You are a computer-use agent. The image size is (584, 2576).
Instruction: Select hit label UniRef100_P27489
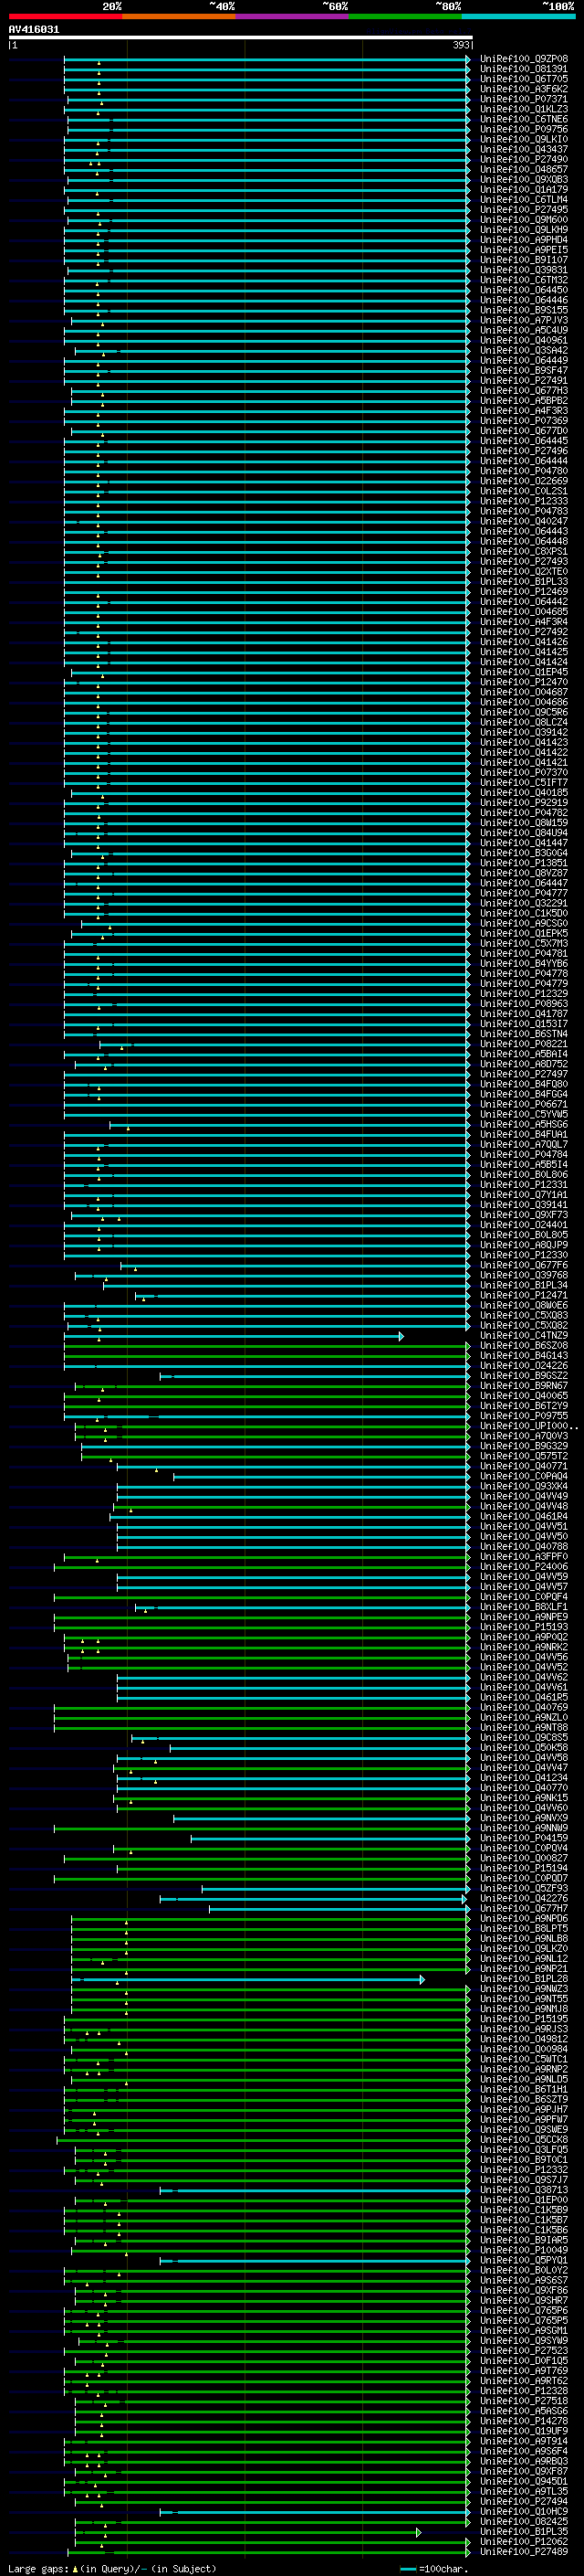[x=524, y=2552]
